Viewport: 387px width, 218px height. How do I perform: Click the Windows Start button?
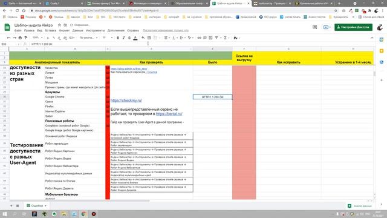[5, 214]
